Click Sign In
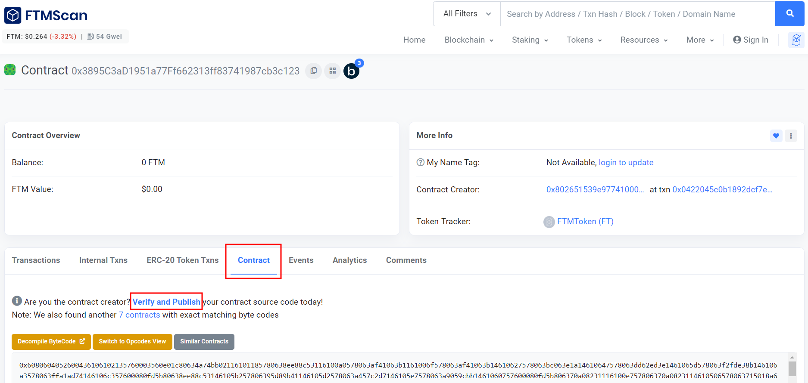Image resolution: width=808 pixels, height=383 pixels. tap(751, 40)
